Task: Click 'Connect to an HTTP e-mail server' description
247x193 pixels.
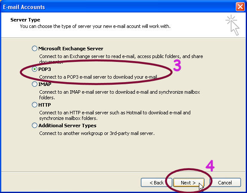Action: coord(115,116)
